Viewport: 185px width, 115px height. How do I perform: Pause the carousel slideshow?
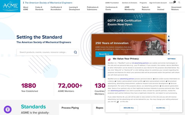pyautogui.click(x=169, y=54)
